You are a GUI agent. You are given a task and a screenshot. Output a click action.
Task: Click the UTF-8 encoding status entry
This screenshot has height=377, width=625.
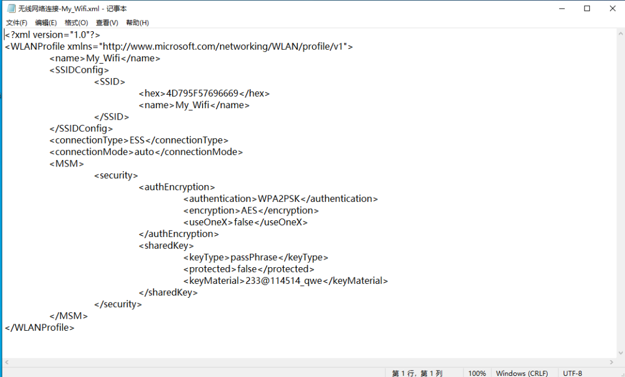click(x=572, y=373)
